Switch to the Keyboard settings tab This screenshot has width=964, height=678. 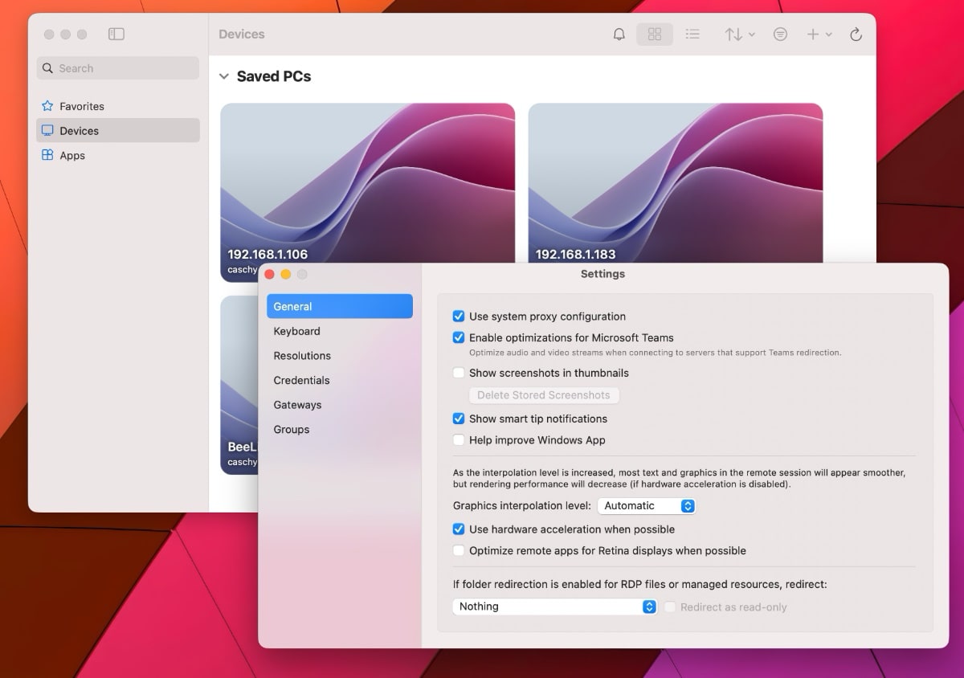[296, 331]
